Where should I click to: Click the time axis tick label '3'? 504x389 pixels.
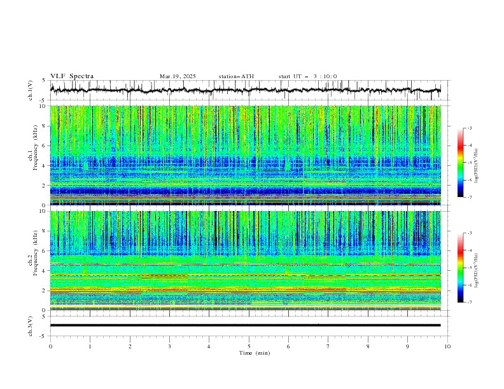[x=169, y=346]
